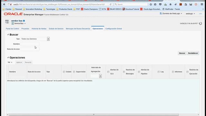Image resolution: width=206 pixels, height=116 pixels.
Task: Click the paper plane send icon
Action: point(175,4)
